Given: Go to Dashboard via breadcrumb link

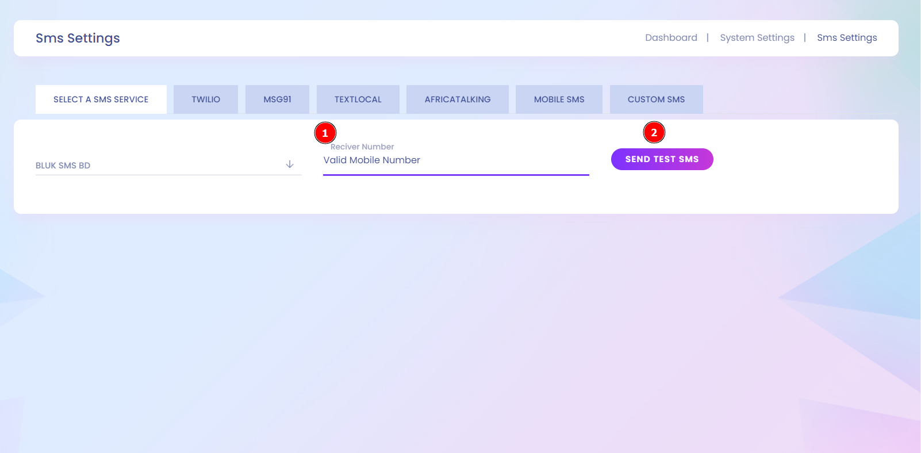Looking at the screenshot, I should tap(671, 38).
